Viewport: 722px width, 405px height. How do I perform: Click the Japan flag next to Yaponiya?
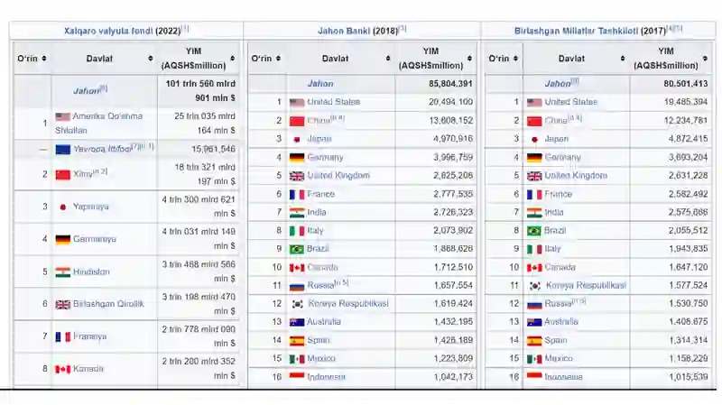(x=62, y=207)
